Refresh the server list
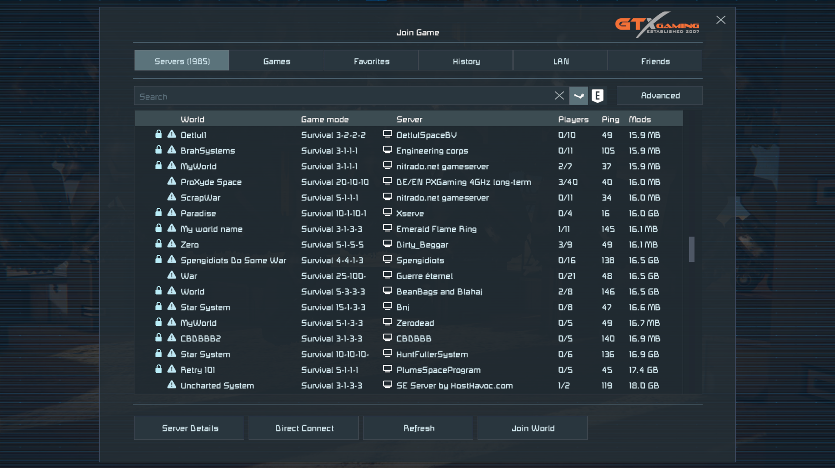The width and height of the screenshot is (835, 468). pos(418,428)
